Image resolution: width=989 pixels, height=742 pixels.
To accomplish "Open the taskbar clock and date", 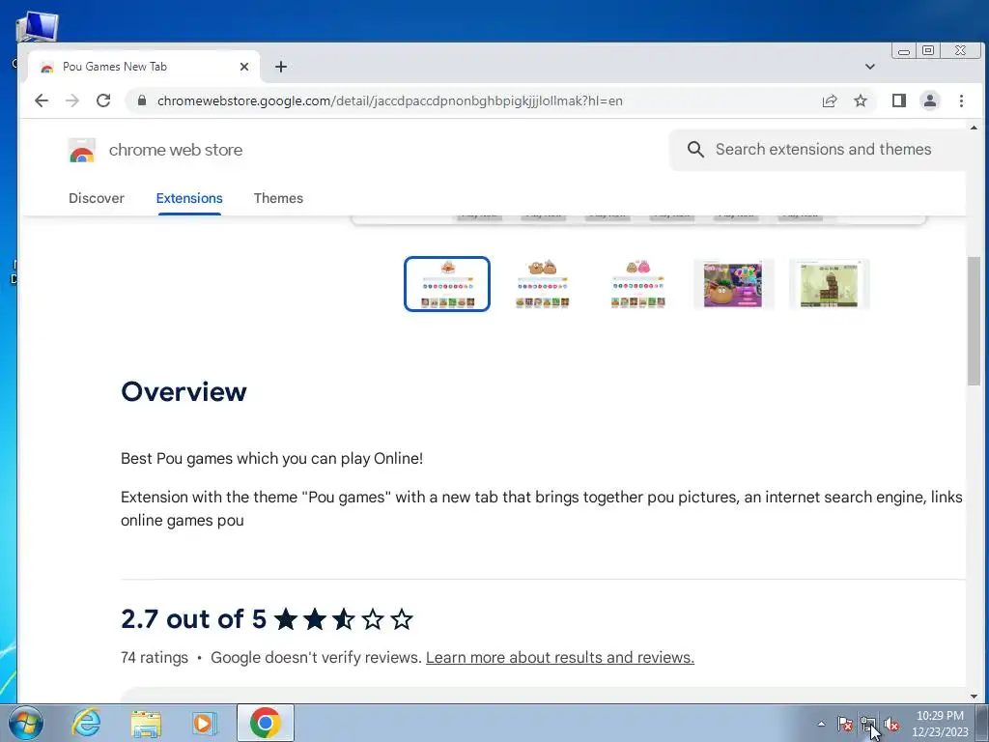I will 940,724.
